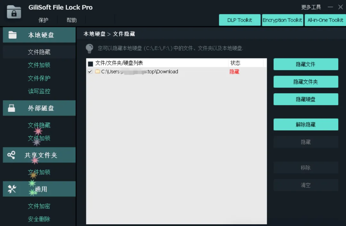The height and width of the screenshot is (226, 346).
Task: Uncheck the C:\Users Download folder row checkbox
Action: [90, 71]
